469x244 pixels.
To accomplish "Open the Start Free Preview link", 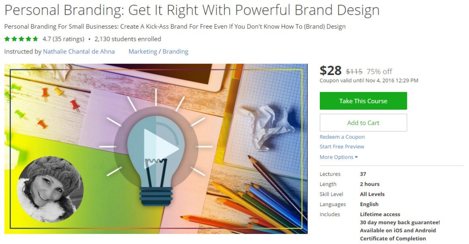I will [341, 147].
